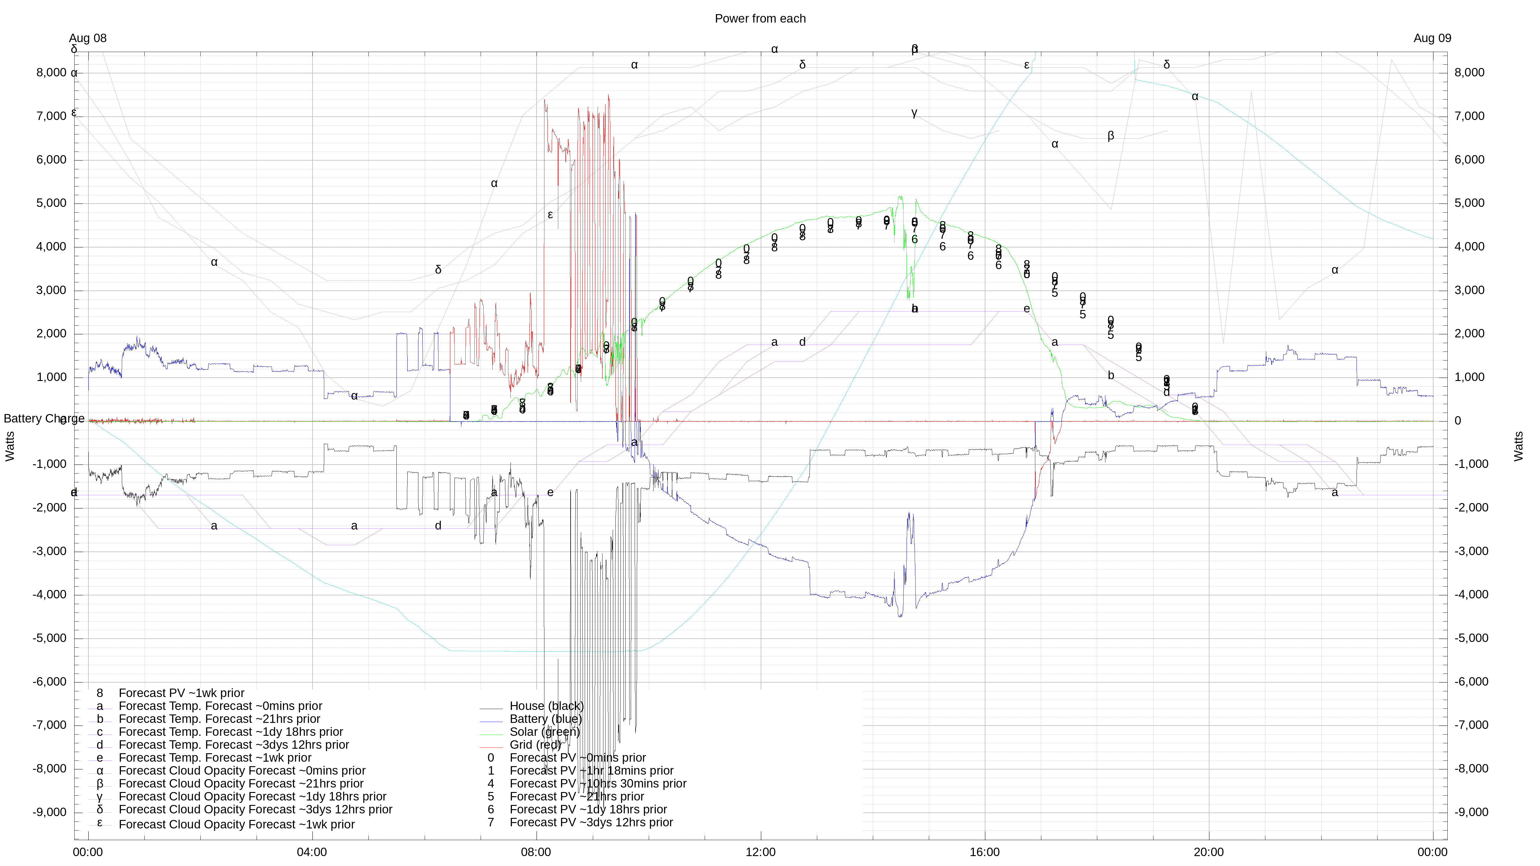The width and height of the screenshot is (1540, 866).
Task: Select legend 'Forecast PV ~0mins prior'
Action: click(577, 758)
